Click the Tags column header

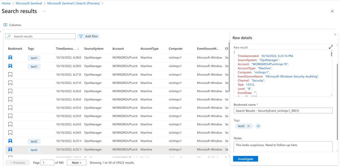click(x=31, y=49)
